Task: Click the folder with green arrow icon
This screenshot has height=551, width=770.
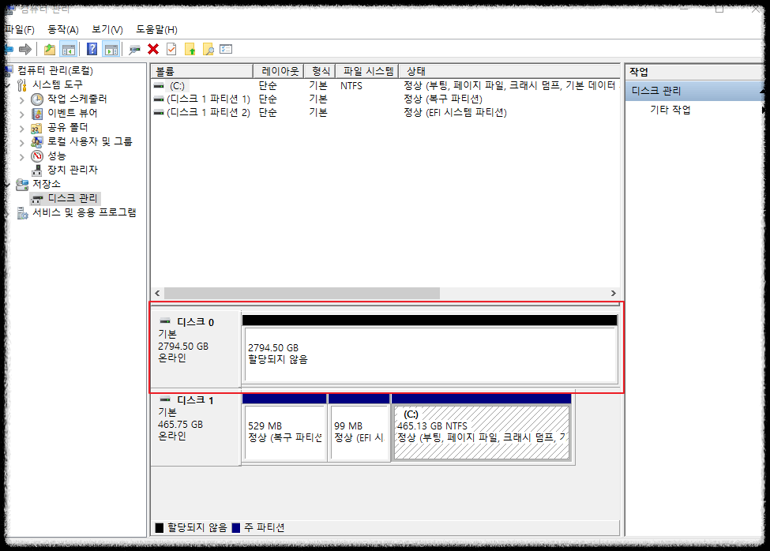Action: click(190, 49)
